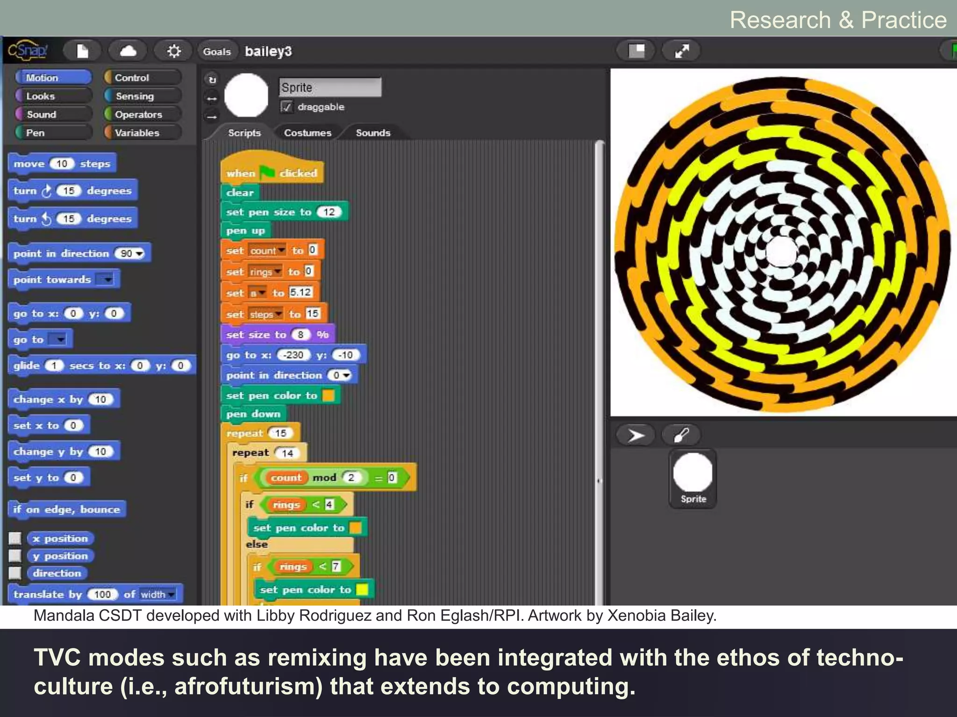This screenshot has height=717, width=957.
Task: Click the new project file icon
Action: (x=82, y=51)
